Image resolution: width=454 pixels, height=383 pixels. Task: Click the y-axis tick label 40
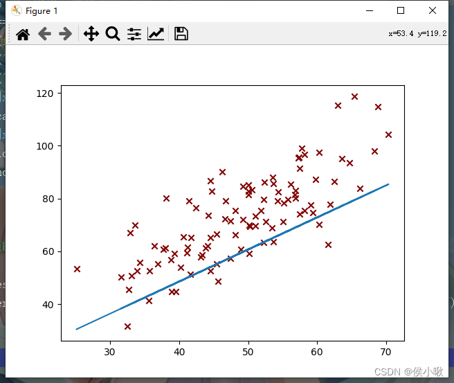[x=48, y=305]
